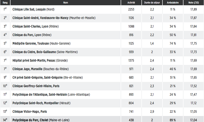Select the Activité column header
Screen dimensions: 204x122
coord(131,3)
